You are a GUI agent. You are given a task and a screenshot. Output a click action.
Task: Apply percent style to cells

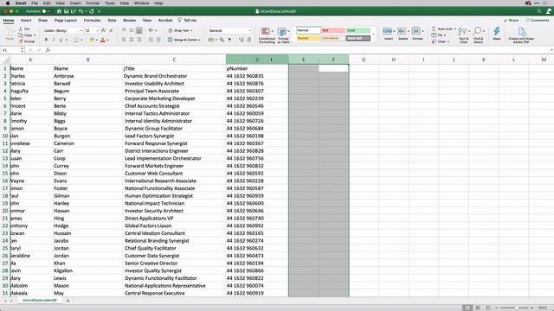[222, 40]
